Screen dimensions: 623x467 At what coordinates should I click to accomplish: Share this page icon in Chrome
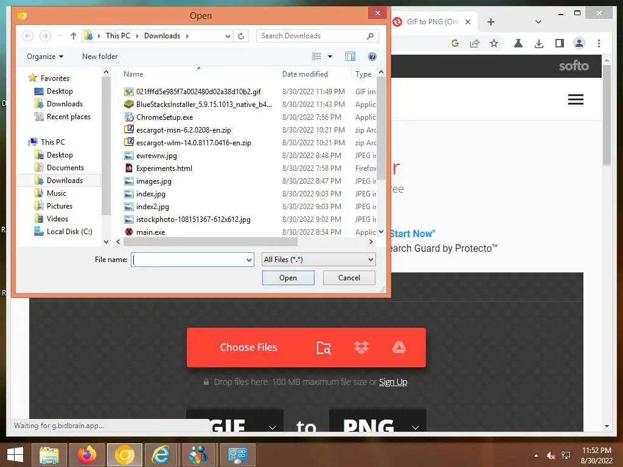click(475, 43)
